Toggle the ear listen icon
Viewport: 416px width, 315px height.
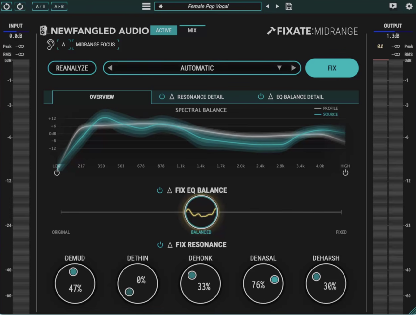tap(50, 45)
